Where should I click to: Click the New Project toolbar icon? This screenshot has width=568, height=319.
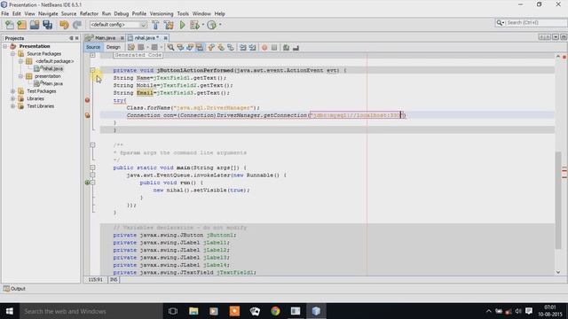[21, 25]
